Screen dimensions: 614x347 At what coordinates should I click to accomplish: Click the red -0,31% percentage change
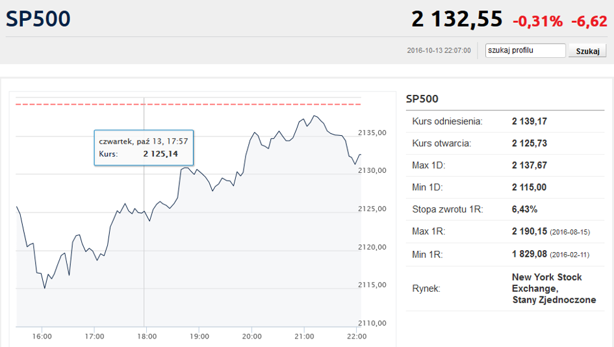pos(537,21)
